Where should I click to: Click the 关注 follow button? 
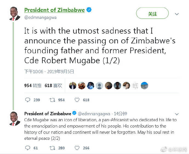tap(153, 14)
